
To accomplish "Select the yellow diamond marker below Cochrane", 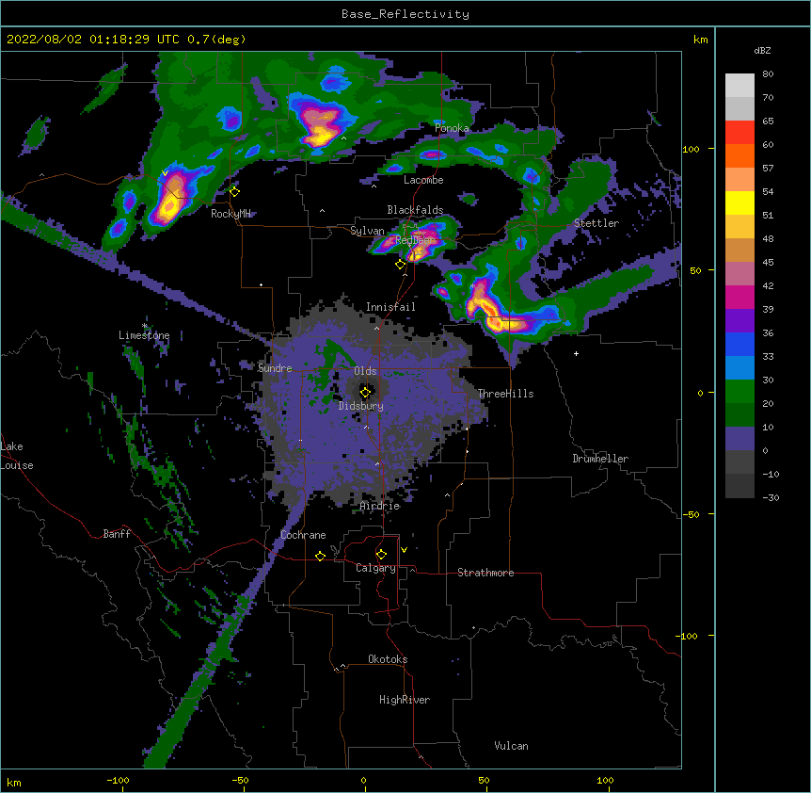I will point(320,556).
